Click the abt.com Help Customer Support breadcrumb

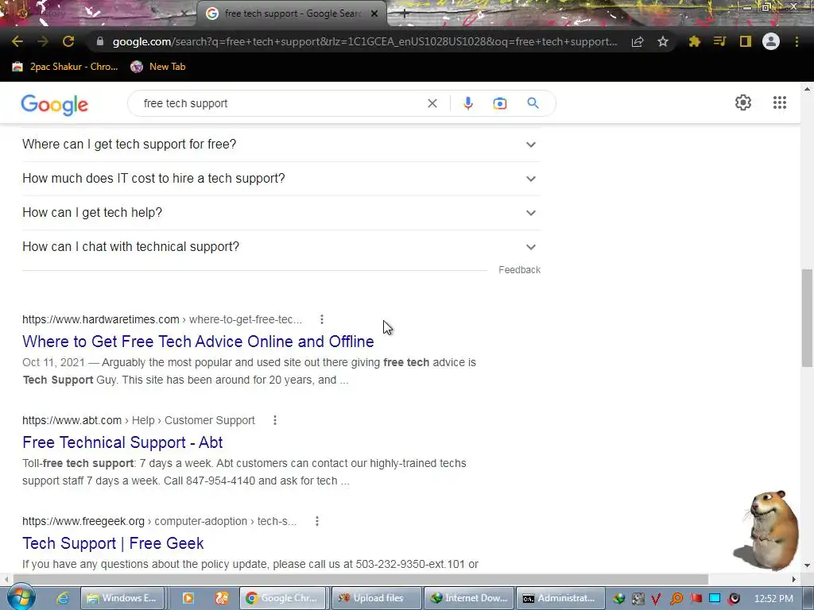coord(138,420)
